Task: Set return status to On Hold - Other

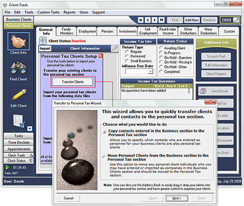Action: tap(161, 67)
